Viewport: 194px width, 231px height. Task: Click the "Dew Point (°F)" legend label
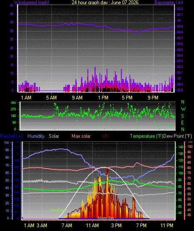tap(178, 136)
